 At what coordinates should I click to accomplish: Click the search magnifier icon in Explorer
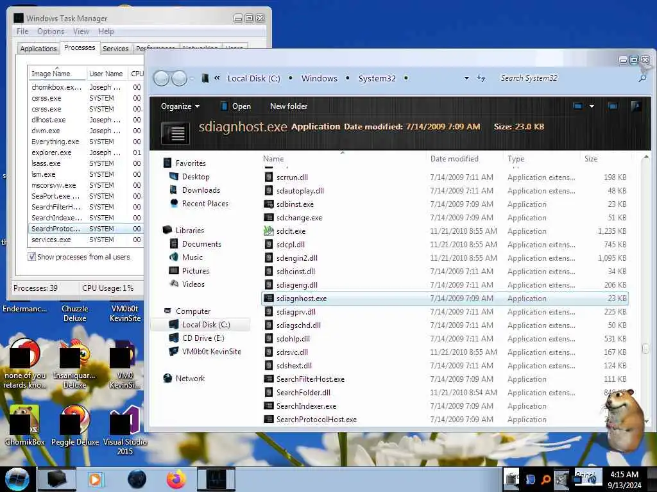point(642,78)
